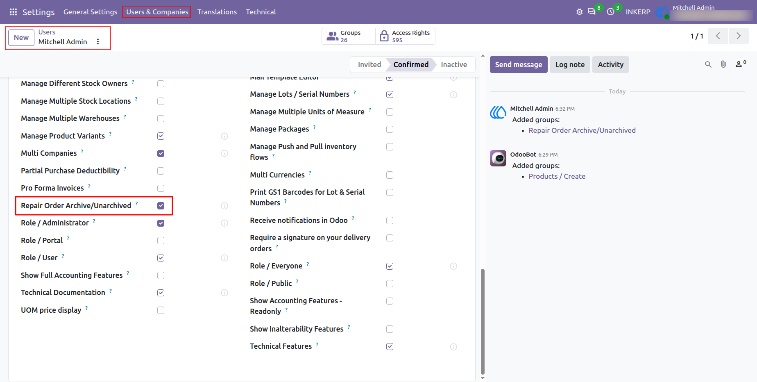Toggle Role / Portal checkbox

[161, 241]
